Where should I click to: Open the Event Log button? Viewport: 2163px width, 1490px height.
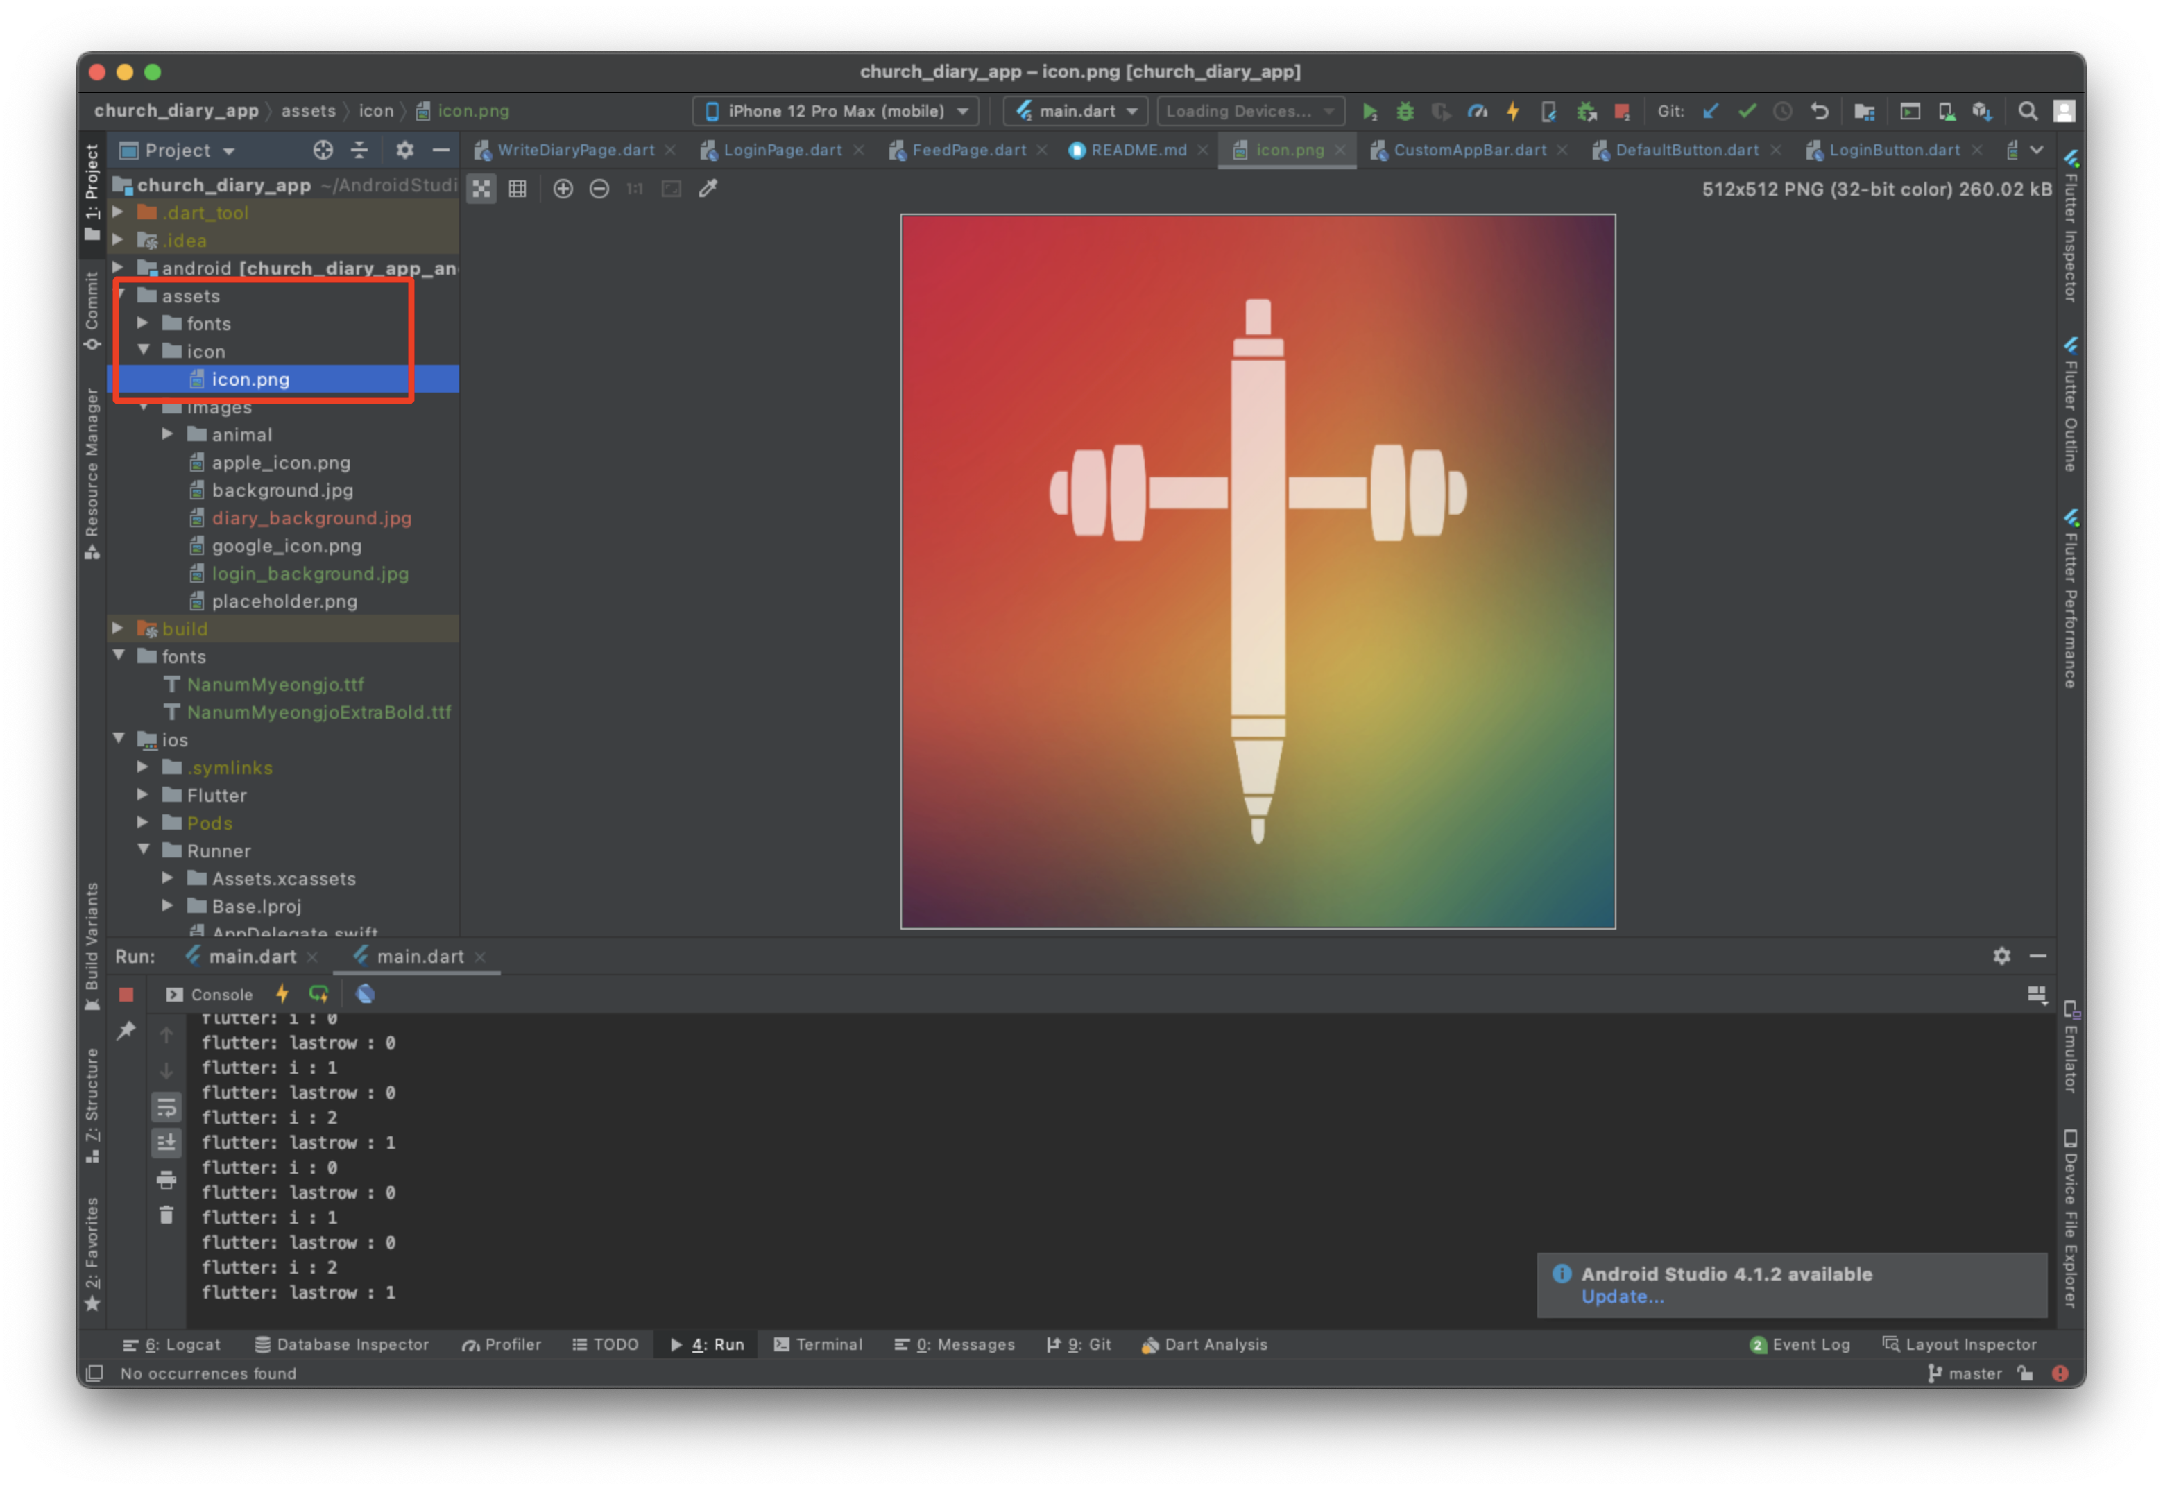coord(1799,1344)
